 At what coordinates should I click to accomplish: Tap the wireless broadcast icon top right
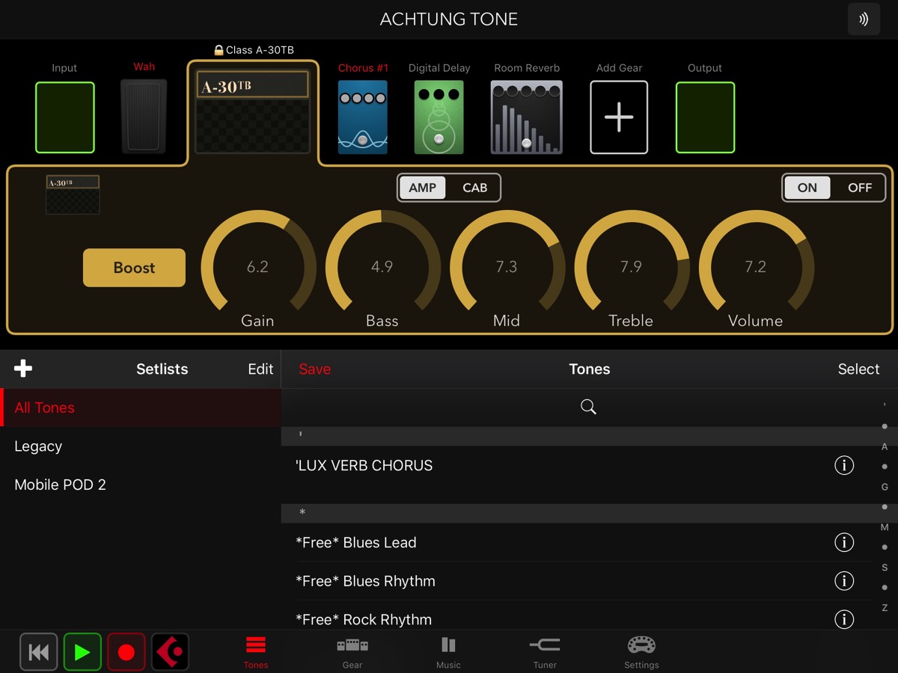tap(864, 19)
